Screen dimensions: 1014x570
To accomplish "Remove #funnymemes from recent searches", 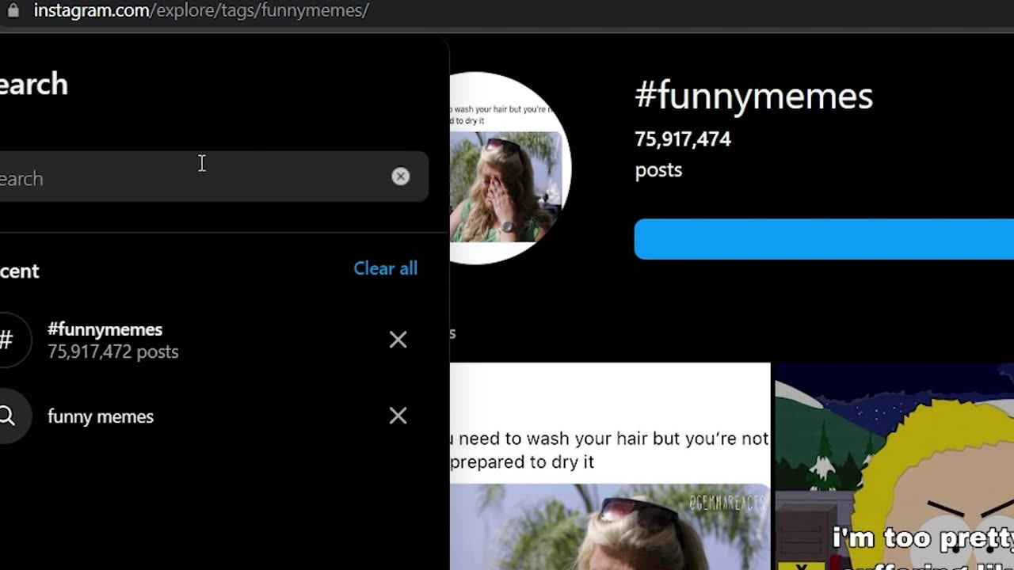I will tap(398, 340).
